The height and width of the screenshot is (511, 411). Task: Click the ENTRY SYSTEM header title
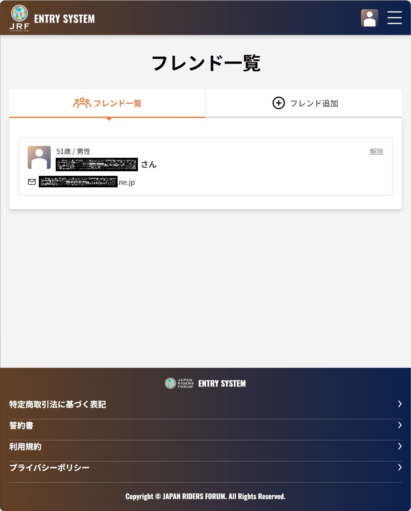click(65, 19)
